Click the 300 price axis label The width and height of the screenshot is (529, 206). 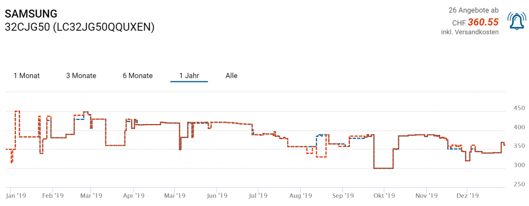pyautogui.click(x=519, y=165)
